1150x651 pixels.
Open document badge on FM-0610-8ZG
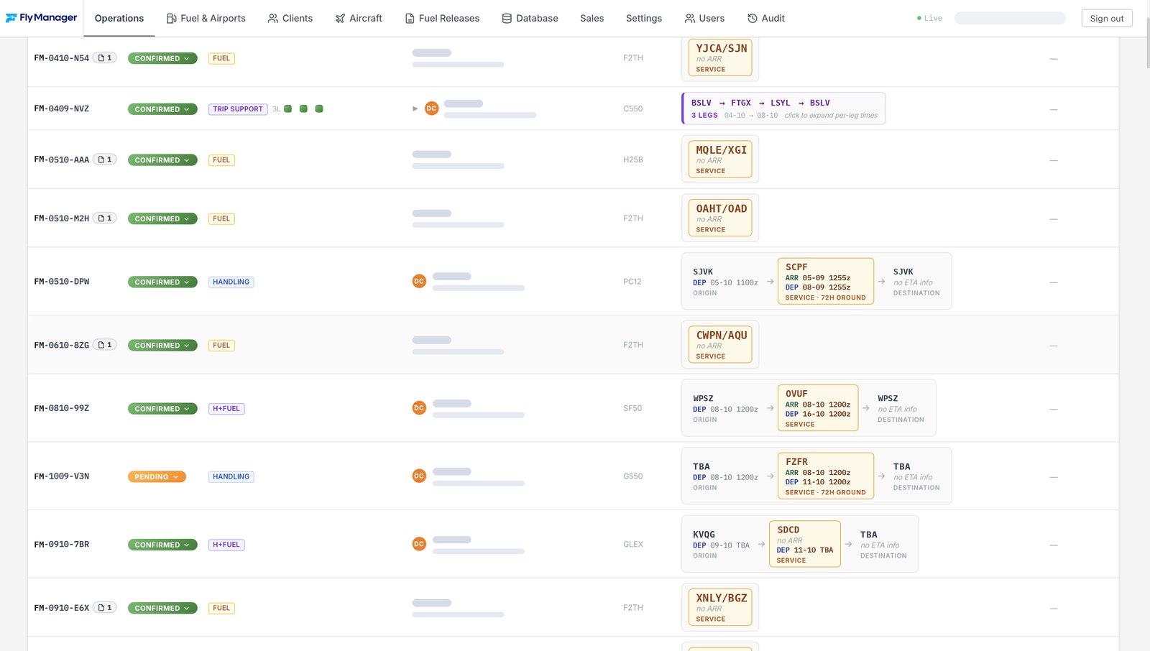105,345
